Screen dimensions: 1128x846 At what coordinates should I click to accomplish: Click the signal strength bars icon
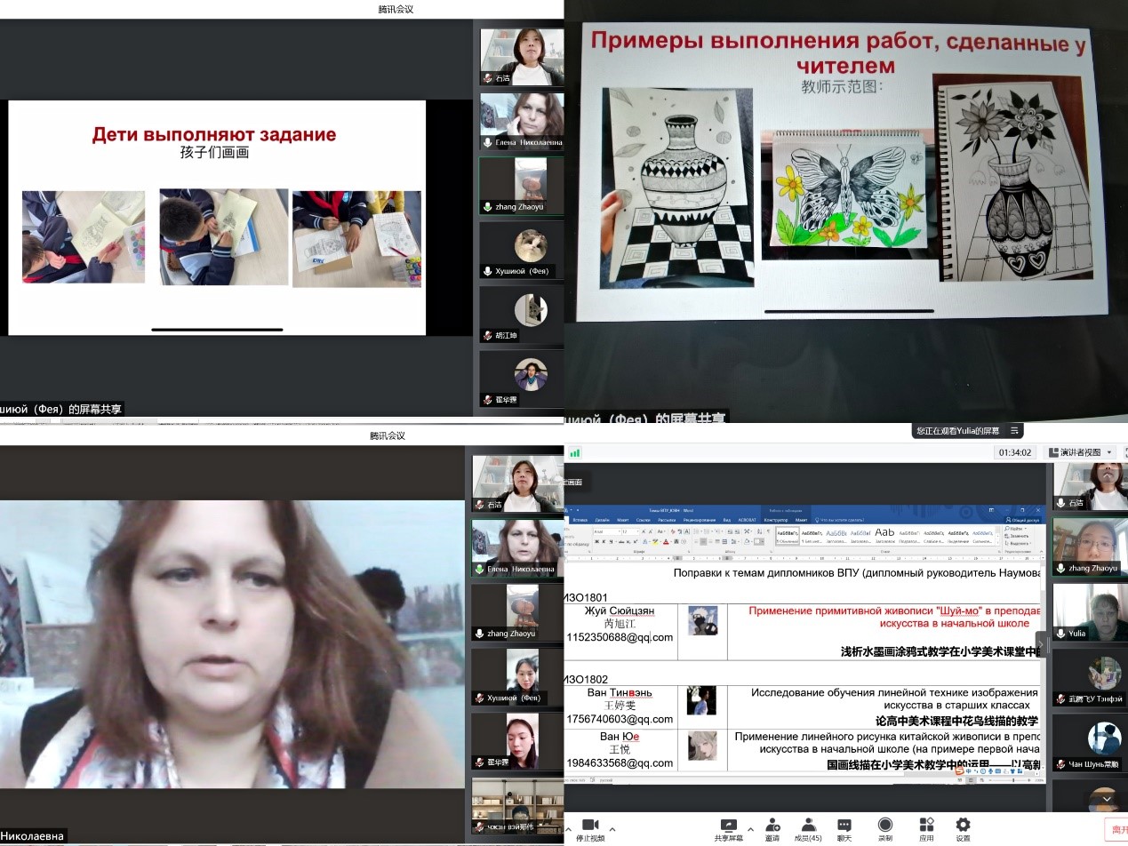pyautogui.click(x=575, y=452)
